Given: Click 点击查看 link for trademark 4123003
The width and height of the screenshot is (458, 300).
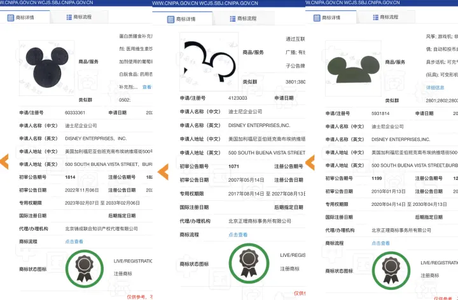Looking at the screenshot, I should pyautogui.click(x=237, y=235).
